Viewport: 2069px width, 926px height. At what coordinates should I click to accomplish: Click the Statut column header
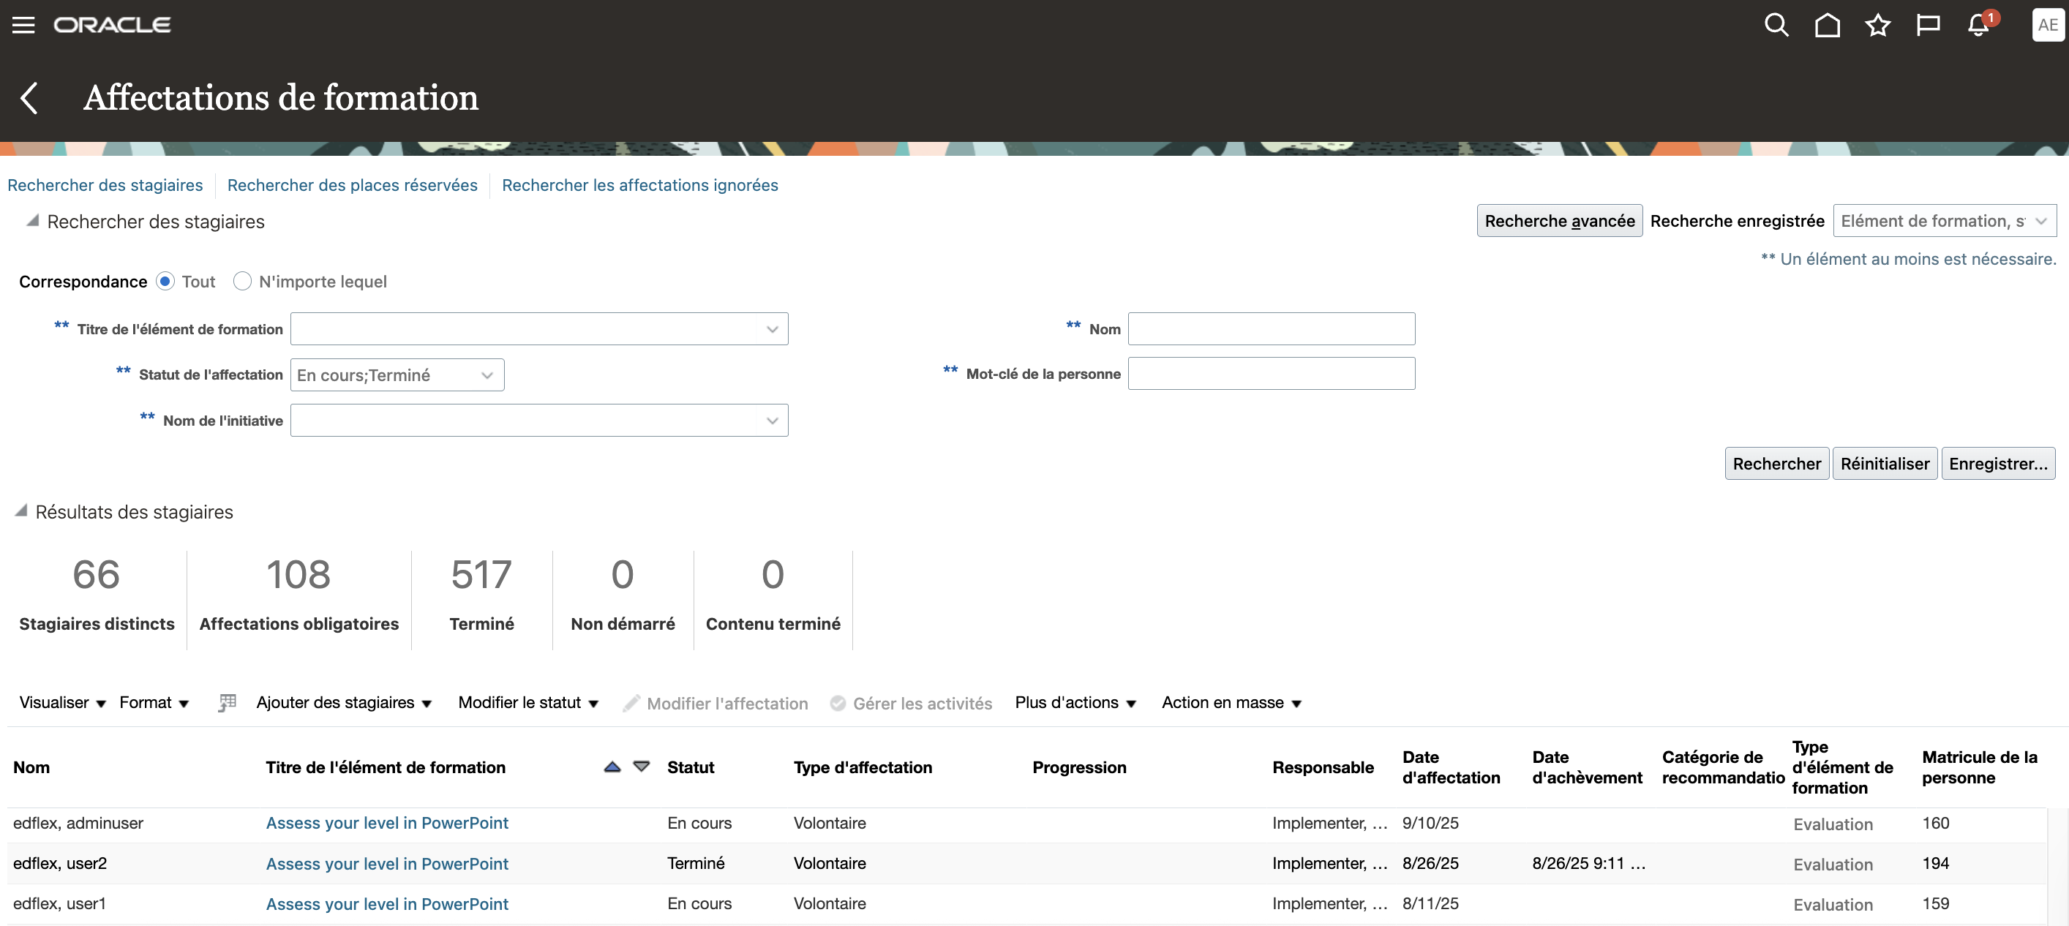(x=691, y=767)
